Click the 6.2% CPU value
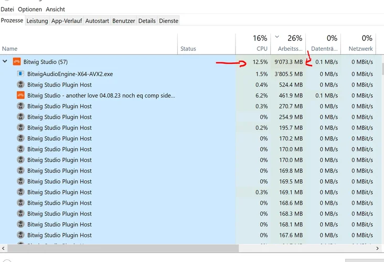This screenshot has height=262, width=384. 262,95
